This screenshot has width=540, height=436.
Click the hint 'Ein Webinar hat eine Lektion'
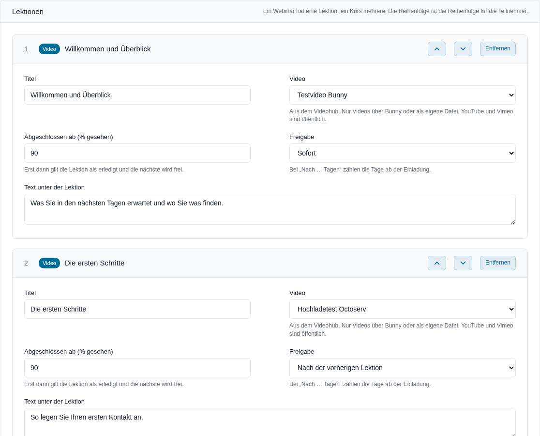pos(395,11)
